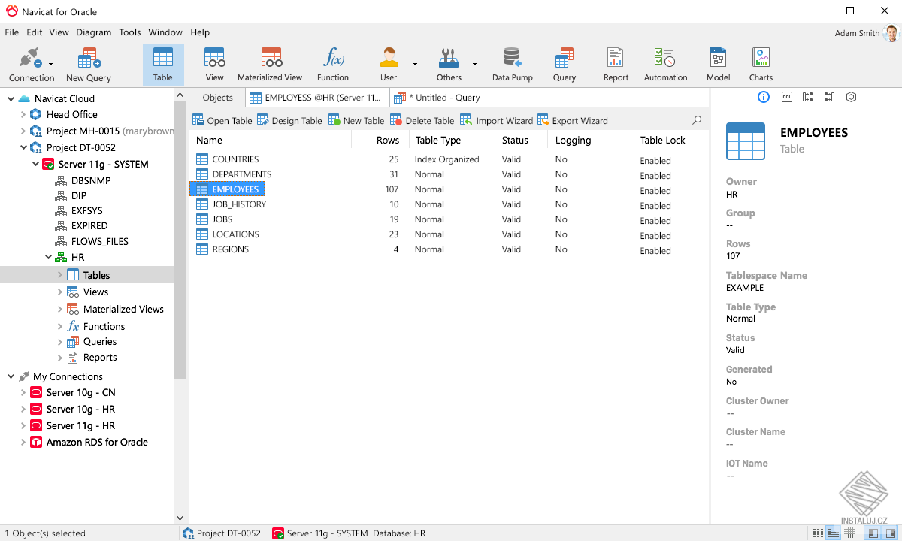902x541 pixels.
Task: Select the Queries tree item
Action: [92, 341]
